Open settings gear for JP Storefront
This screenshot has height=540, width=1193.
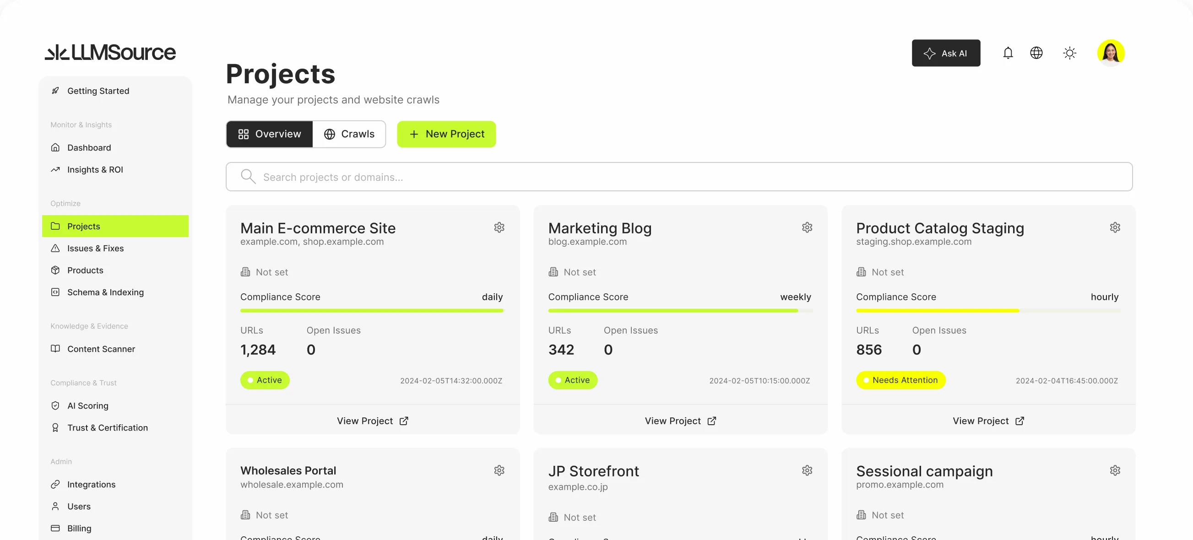[807, 470]
